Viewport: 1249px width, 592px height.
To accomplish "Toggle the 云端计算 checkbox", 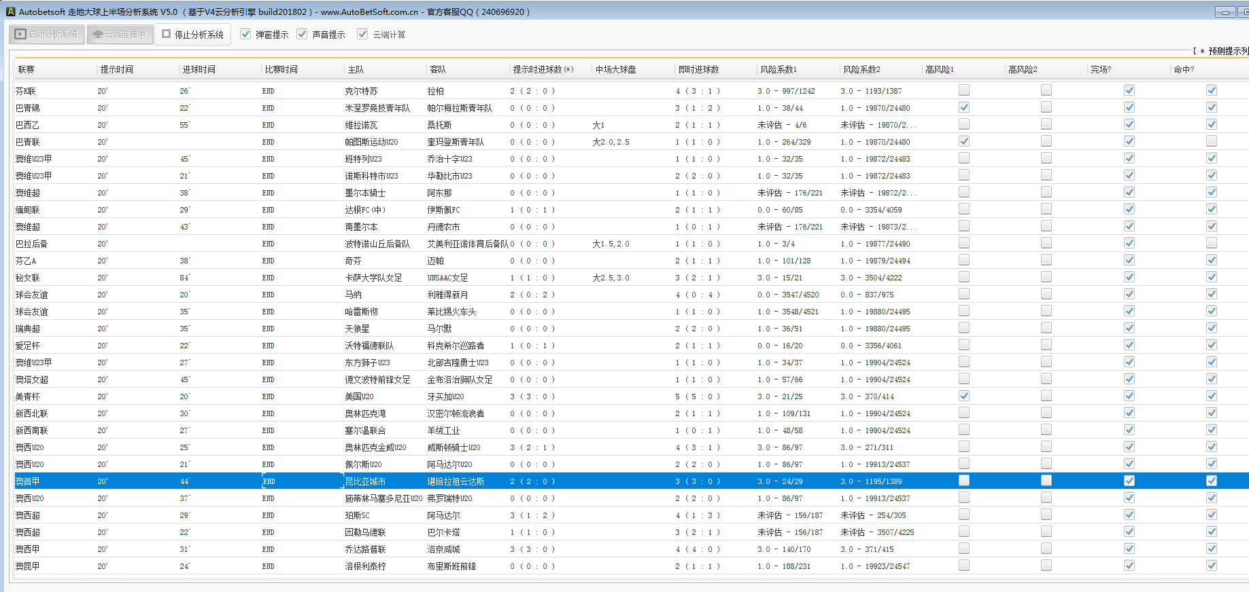I will pos(362,34).
